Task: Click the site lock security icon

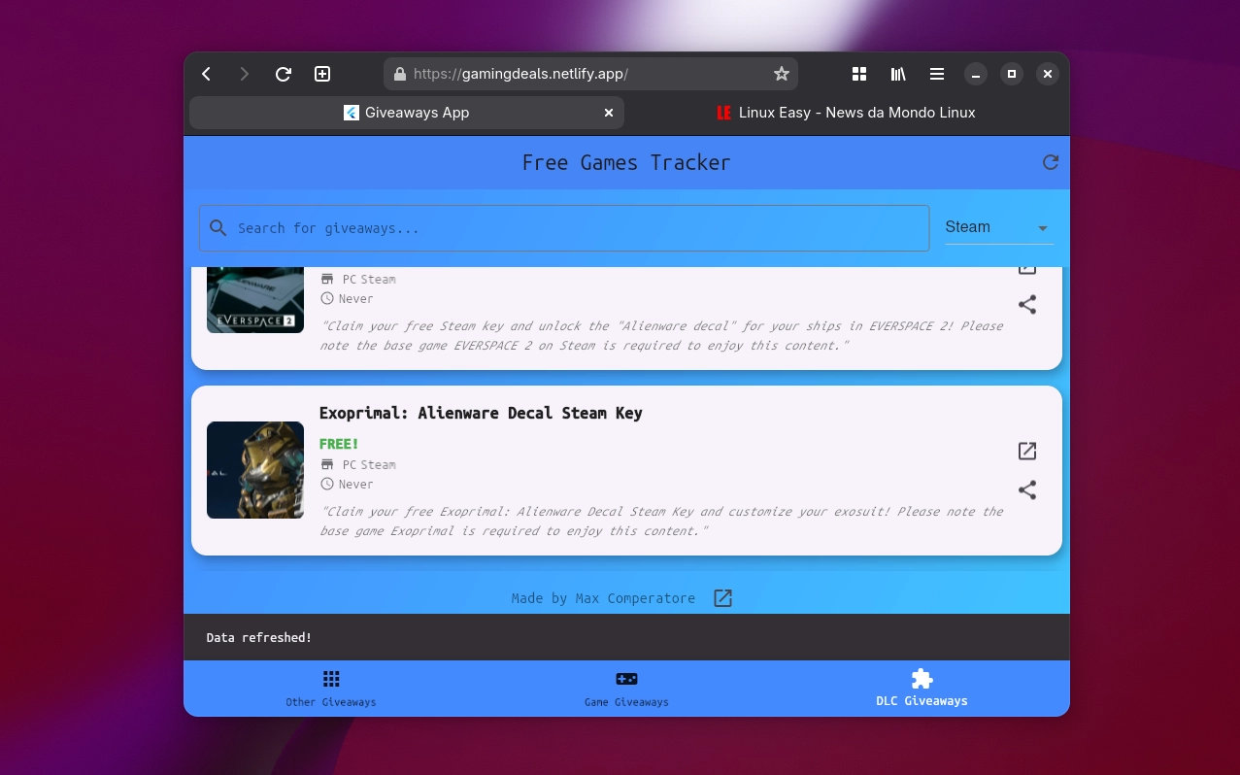Action: click(399, 74)
